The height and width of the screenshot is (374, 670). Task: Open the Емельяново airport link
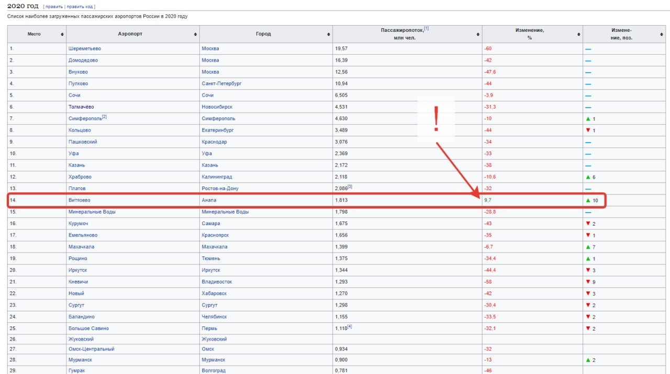coord(83,235)
